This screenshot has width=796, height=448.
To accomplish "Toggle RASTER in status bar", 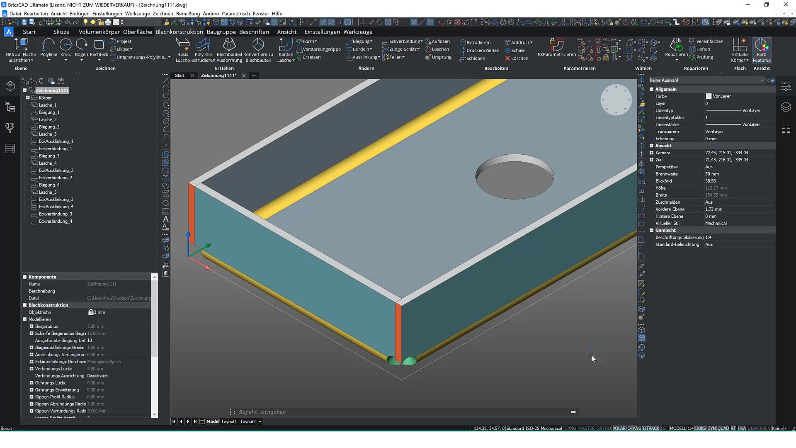I will point(587,428).
